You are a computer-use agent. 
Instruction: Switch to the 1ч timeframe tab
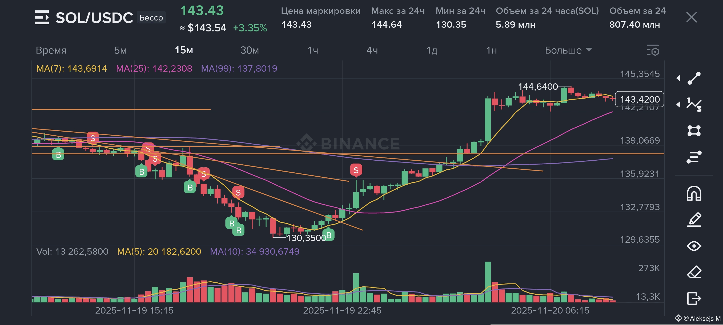(313, 50)
